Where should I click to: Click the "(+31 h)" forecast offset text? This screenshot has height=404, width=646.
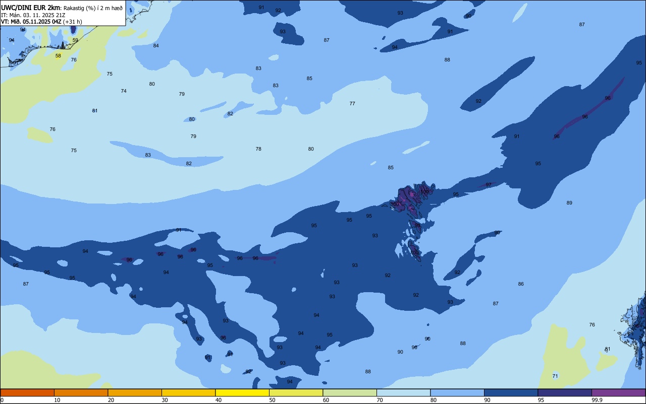(x=73, y=22)
